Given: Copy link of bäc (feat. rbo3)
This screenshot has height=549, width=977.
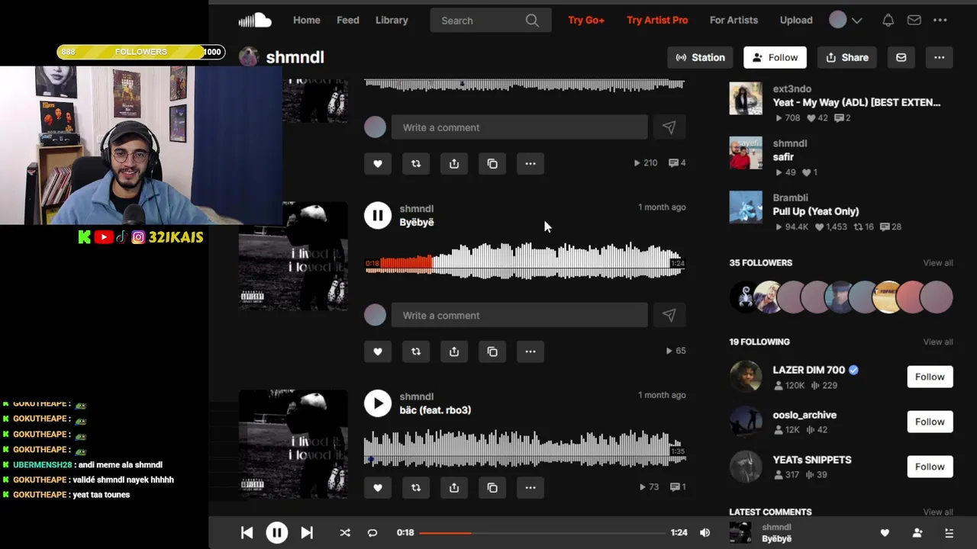Looking at the screenshot, I should [x=492, y=487].
